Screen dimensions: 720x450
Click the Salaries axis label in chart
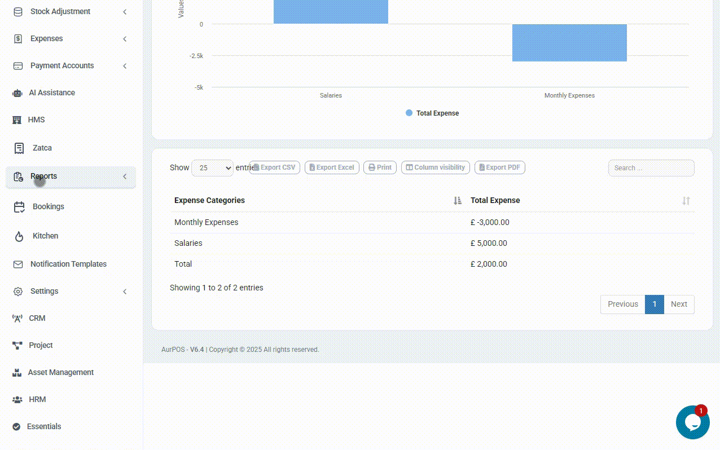coord(331,95)
